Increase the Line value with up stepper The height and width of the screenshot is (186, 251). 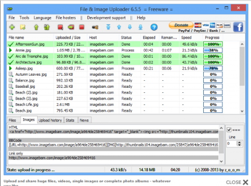[x=239, y=142]
